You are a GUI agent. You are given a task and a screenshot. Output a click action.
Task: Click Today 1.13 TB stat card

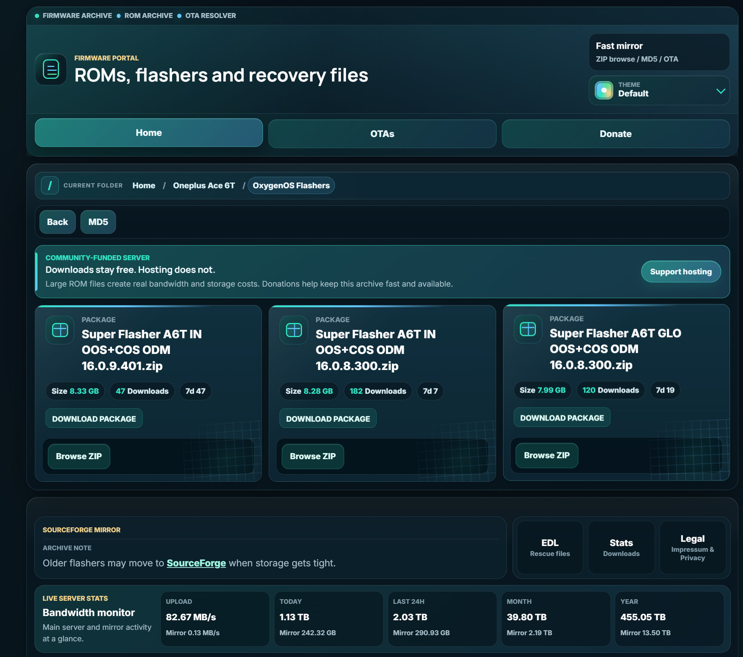click(x=329, y=619)
